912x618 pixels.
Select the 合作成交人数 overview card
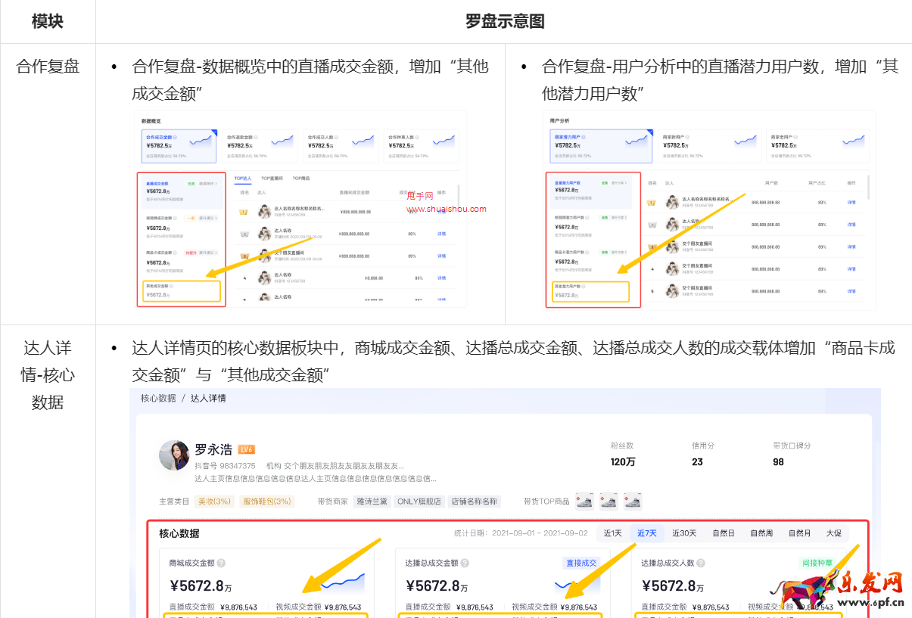coord(341,145)
